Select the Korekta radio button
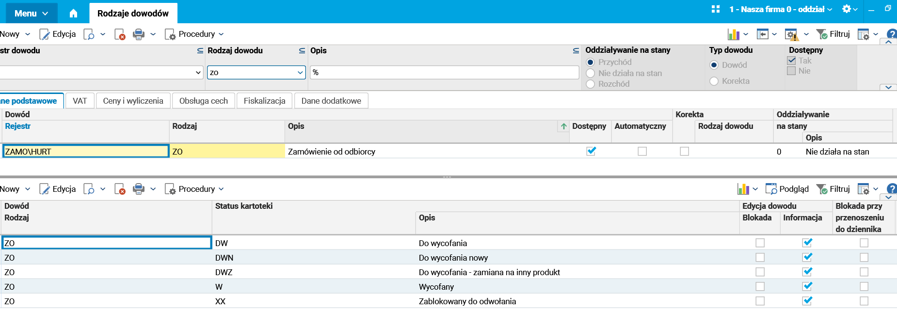 (714, 81)
